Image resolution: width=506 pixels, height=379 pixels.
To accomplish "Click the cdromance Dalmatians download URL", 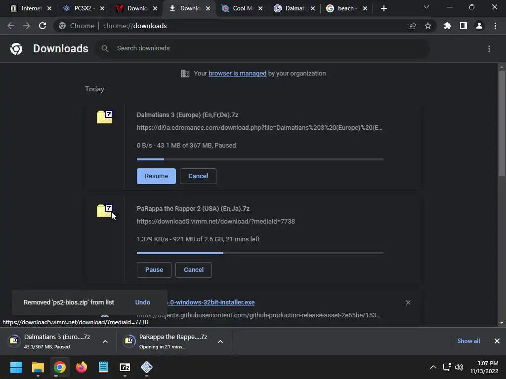I will tap(259, 128).
